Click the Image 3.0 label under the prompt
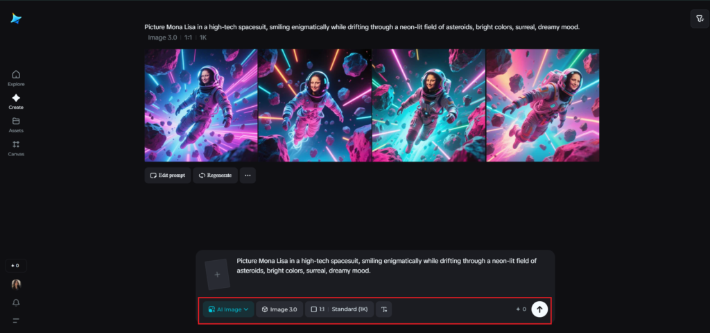Image resolution: width=710 pixels, height=333 pixels. 162,37
